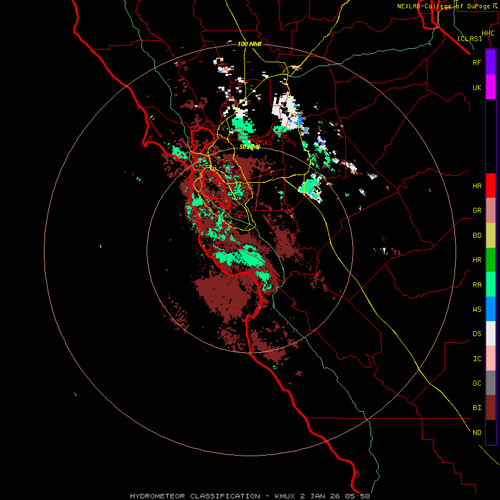Click the blue WS legend swatch
500x500 pixels.
click(491, 309)
